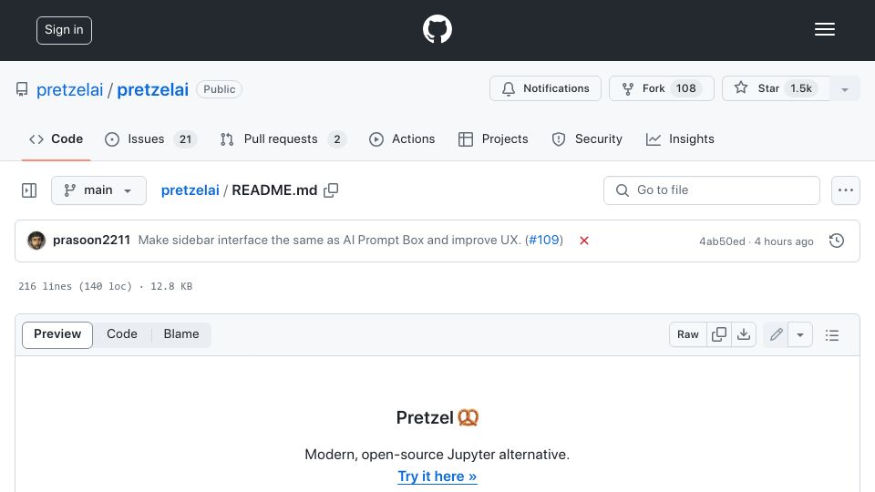
Task: Click the GitHub Octocat logo
Action: coord(437,29)
